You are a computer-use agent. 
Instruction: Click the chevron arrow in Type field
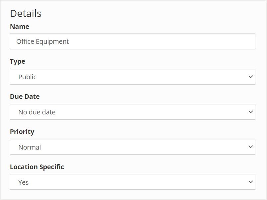(x=250, y=77)
